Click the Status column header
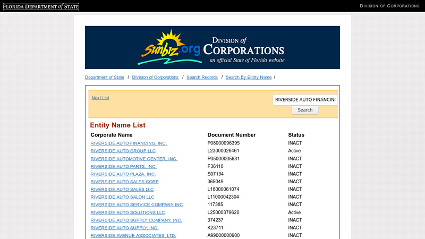425x239 pixels. [296, 135]
